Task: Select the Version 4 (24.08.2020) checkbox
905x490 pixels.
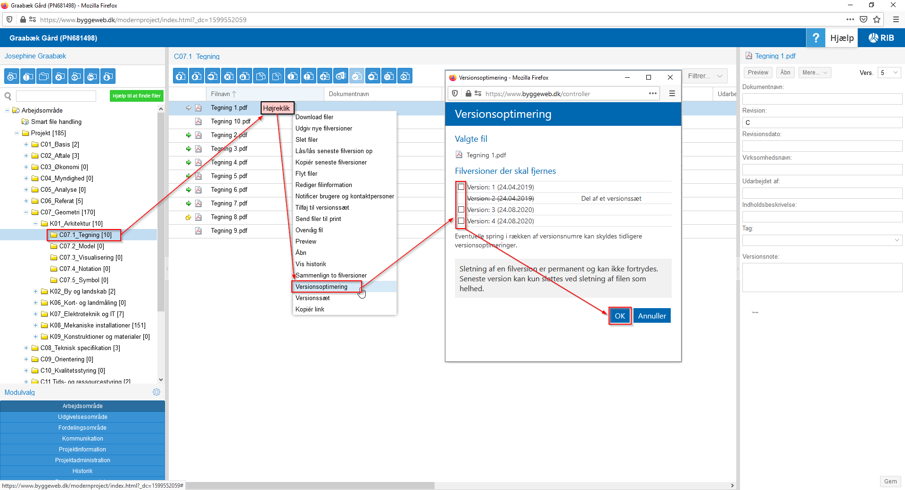Action: coord(461,221)
